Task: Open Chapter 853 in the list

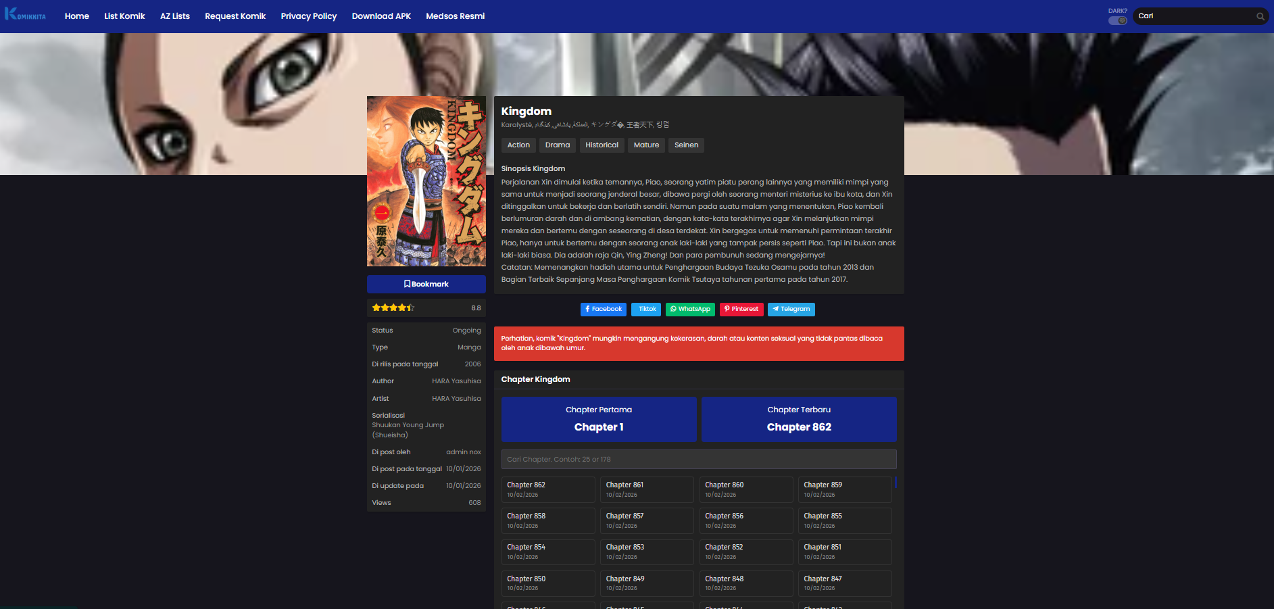Action: point(647,552)
